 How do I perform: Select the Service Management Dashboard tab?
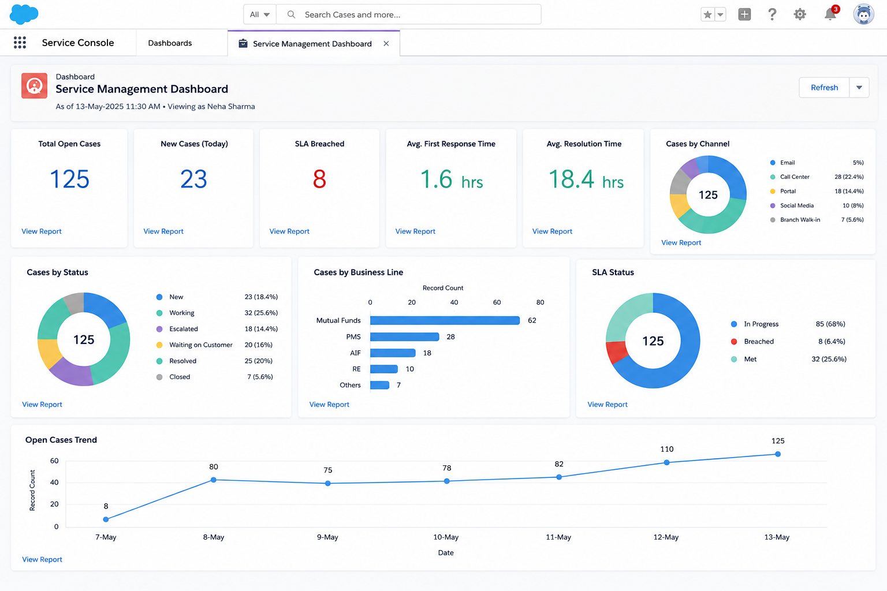[312, 44]
